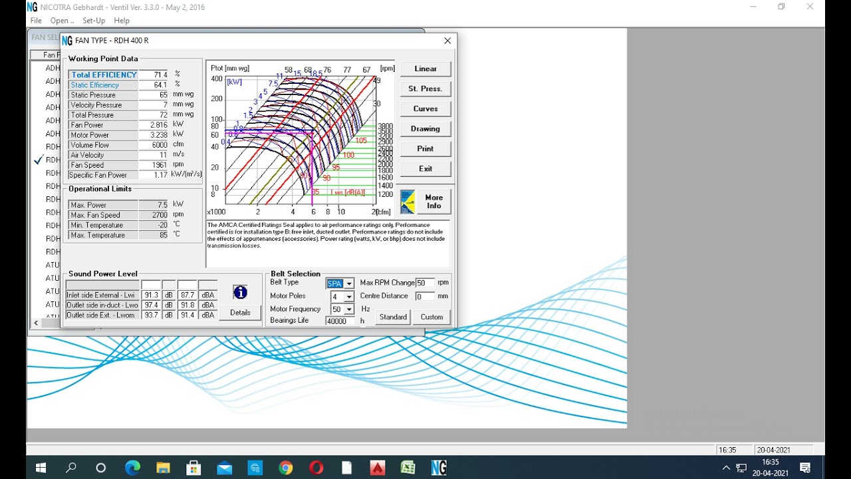The height and width of the screenshot is (479, 851).
Task: Click the Curves button
Action: (x=425, y=108)
